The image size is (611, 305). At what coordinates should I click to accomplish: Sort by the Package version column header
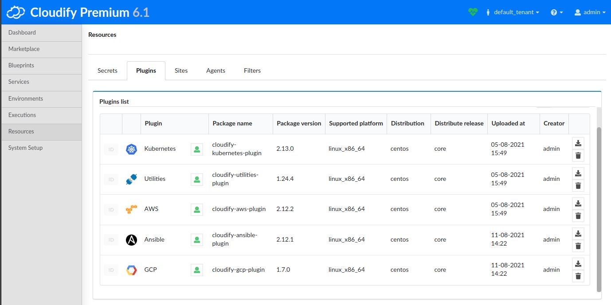point(298,124)
